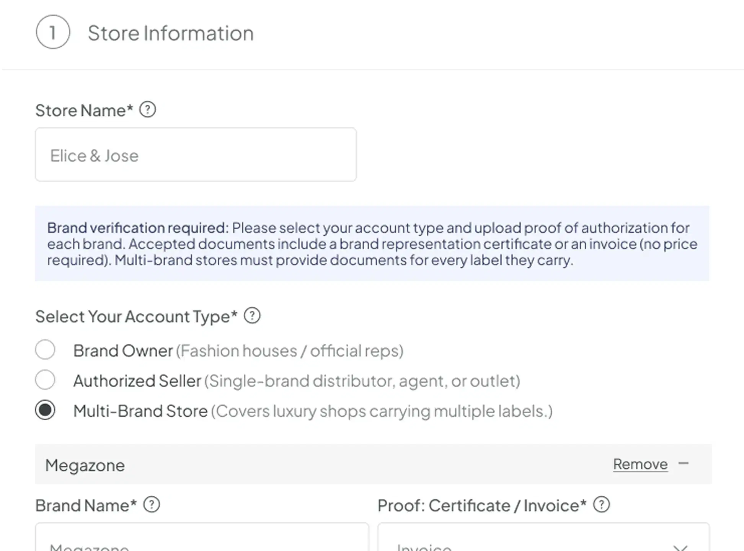Click the Store Name input field
Screen dimensions: 744x551
point(196,154)
